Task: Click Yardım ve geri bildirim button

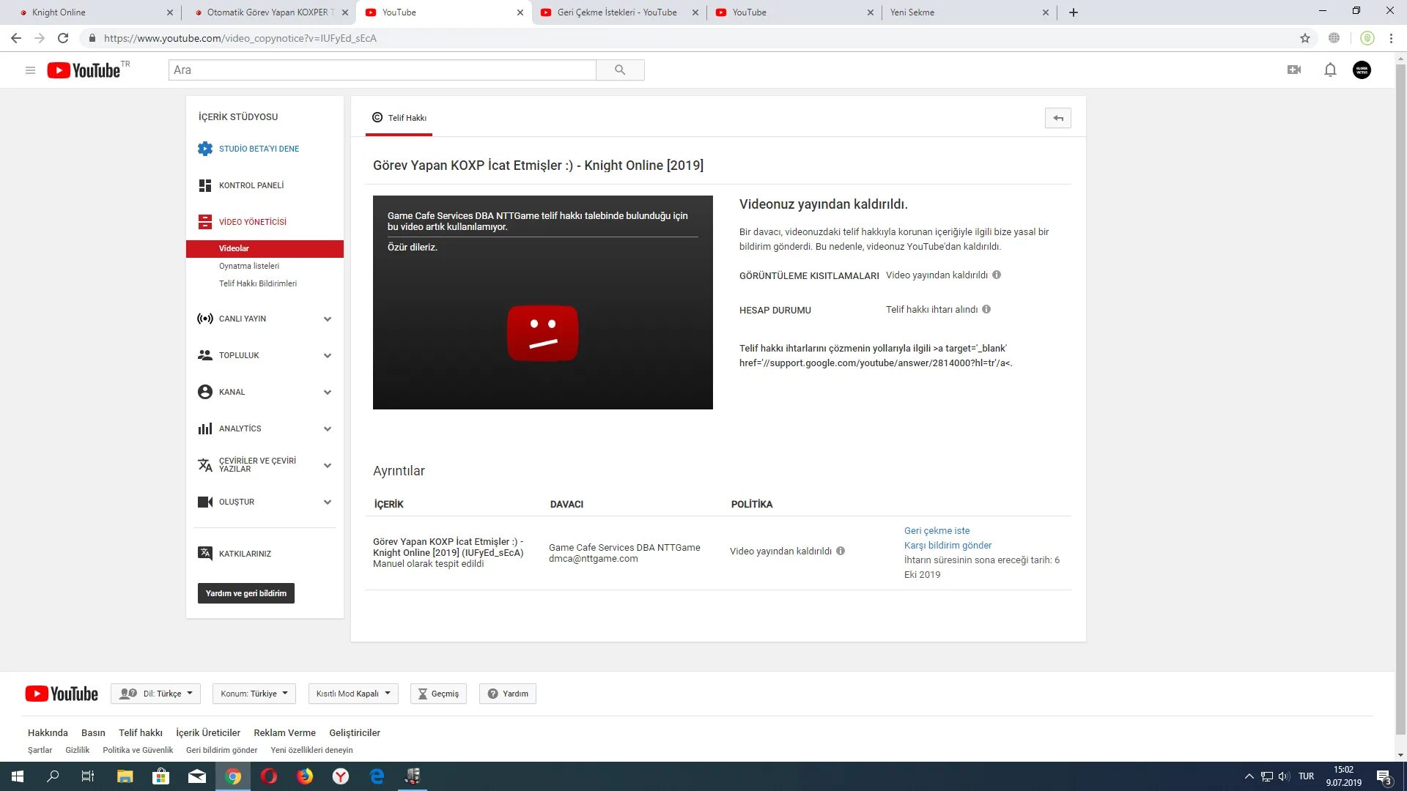Action: coord(245,592)
